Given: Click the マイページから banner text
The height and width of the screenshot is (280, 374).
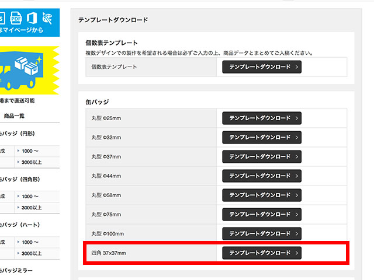Looking at the screenshot, I should point(22,30).
